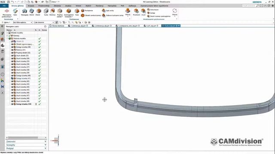
Task: Select the Płaszczyzna pomocnicza datum plane tool
Action: [x=7, y=13]
